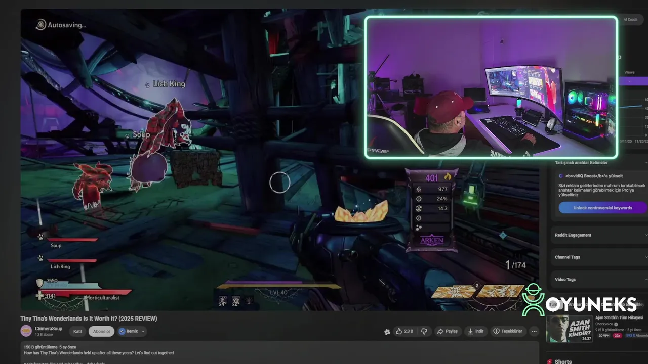
Task: Click the İndir download button
Action: click(475, 331)
